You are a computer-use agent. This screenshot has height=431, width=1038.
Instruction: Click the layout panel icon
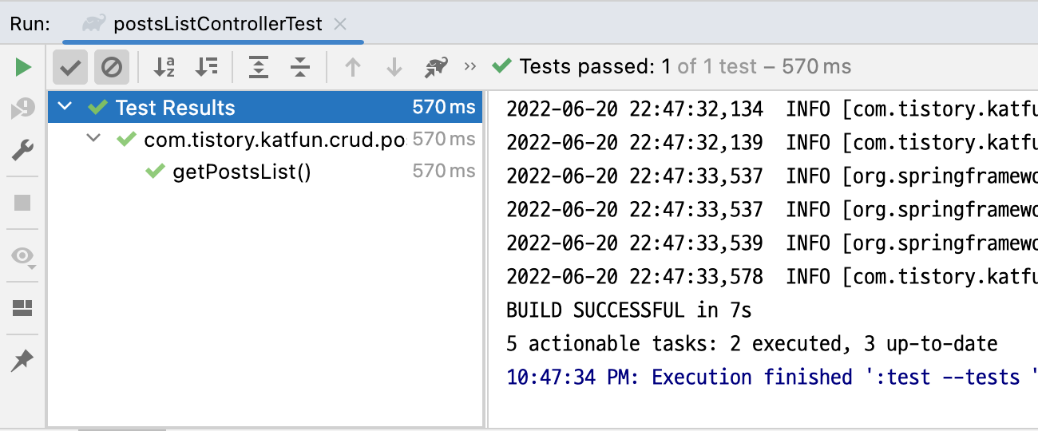[x=22, y=308]
